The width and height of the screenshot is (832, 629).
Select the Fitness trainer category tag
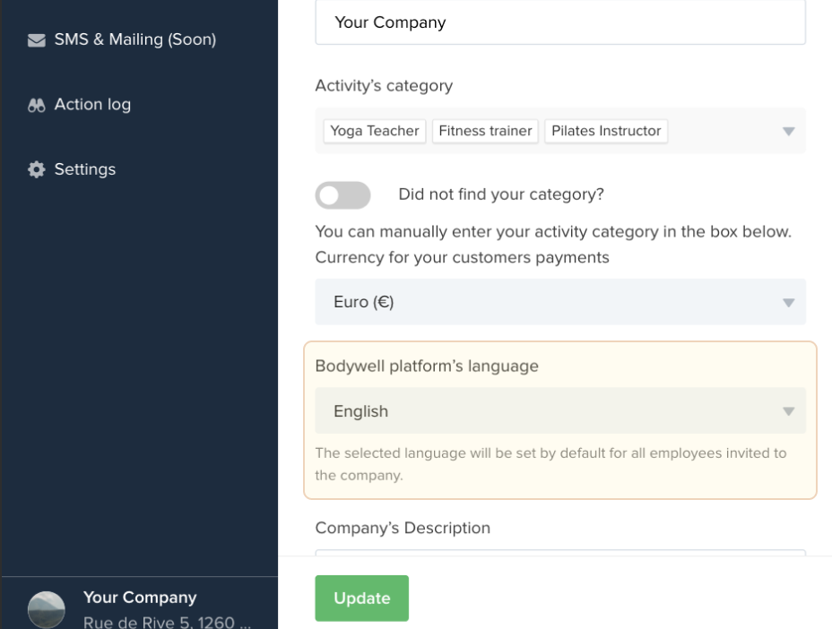[485, 131]
